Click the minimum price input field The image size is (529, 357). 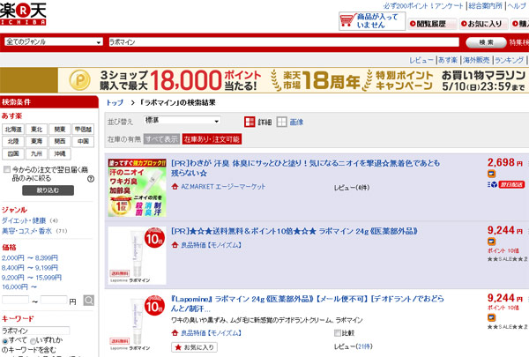point(16,300)
